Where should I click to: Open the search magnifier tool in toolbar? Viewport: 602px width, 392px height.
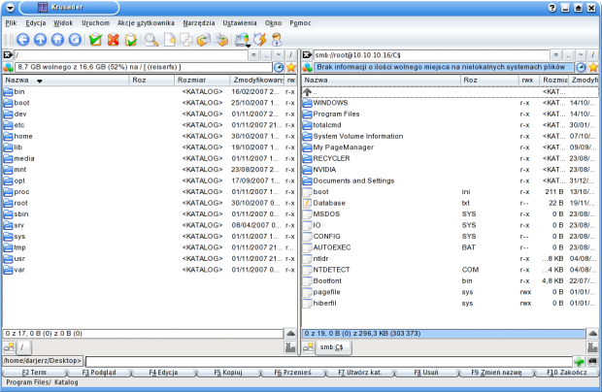(150, 40)
